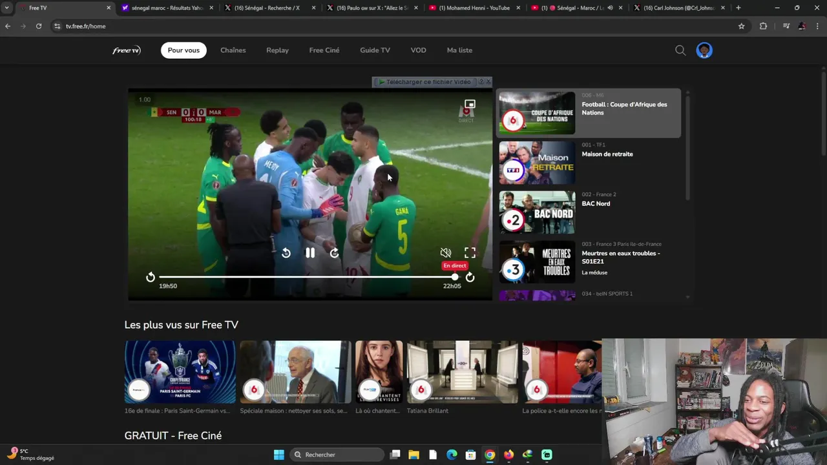
Task: Restart program from timeline start icon
Action: click(151, 277)
